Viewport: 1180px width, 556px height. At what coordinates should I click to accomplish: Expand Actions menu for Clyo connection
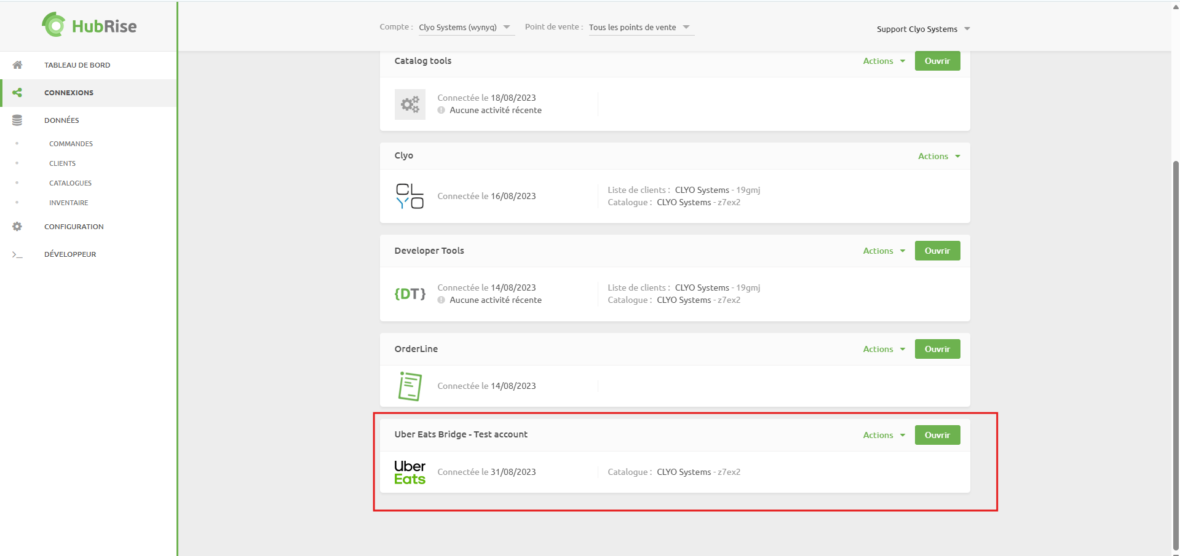(938, 156)
